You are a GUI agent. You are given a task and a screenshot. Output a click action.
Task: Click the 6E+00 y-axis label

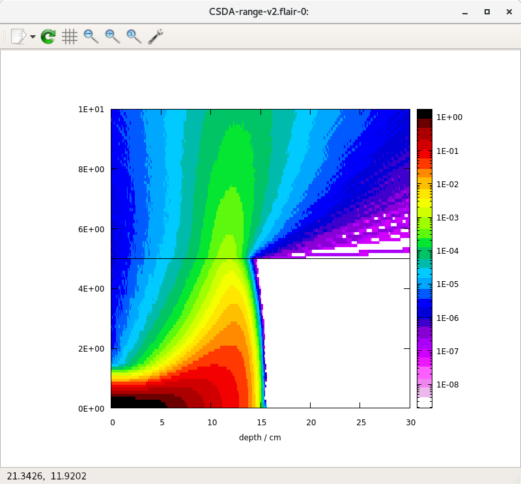91,230
